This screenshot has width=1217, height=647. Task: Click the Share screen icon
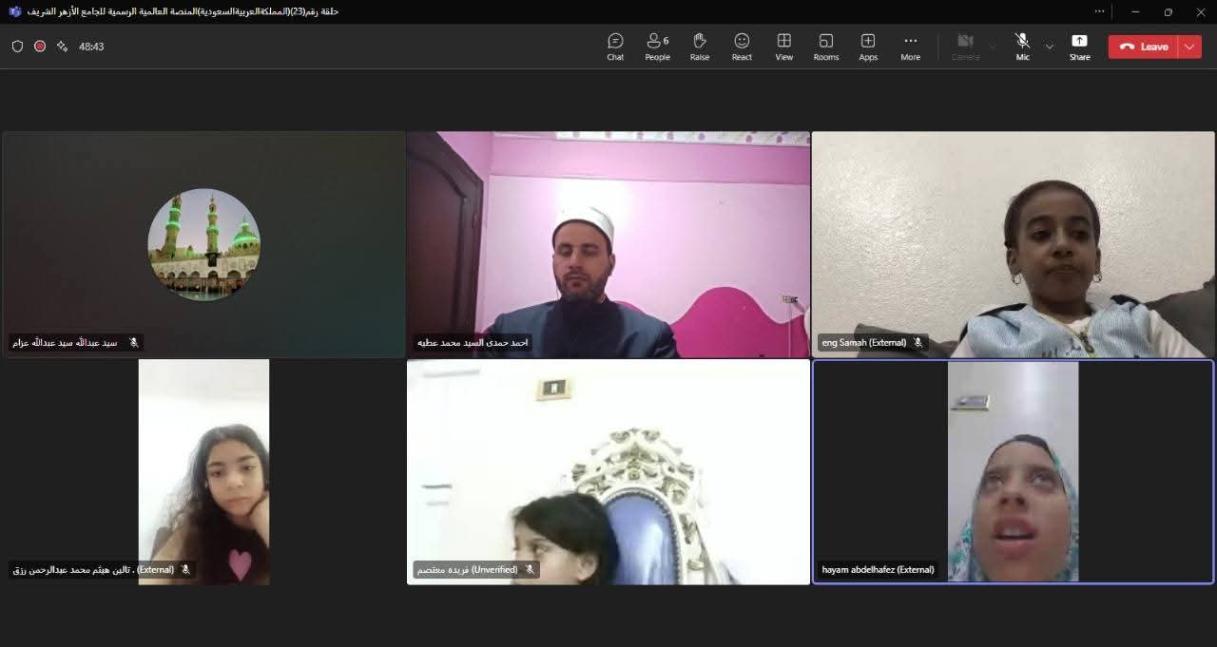click(x=1079, y=46)
